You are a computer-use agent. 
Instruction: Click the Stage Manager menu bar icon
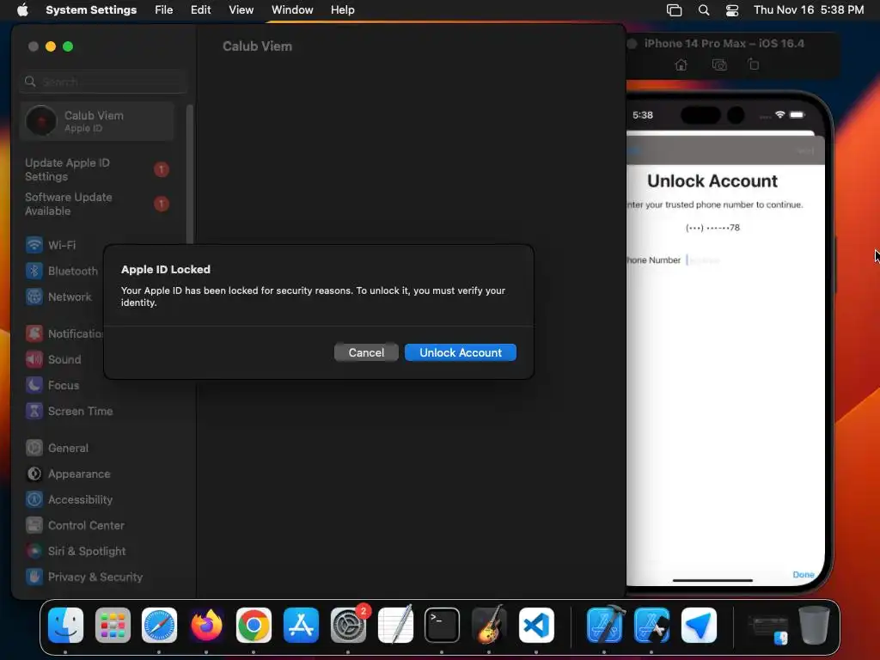[674, 10]
